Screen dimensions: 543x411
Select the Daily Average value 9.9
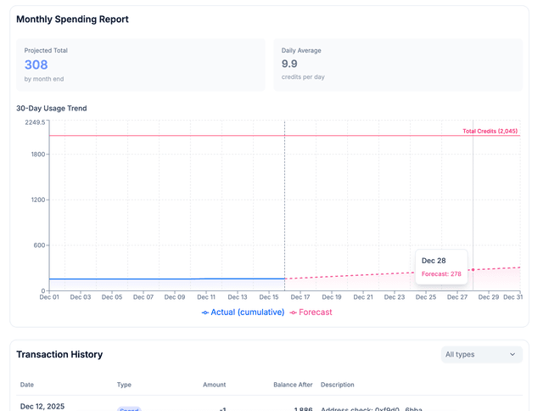click(x=289, y=64)
